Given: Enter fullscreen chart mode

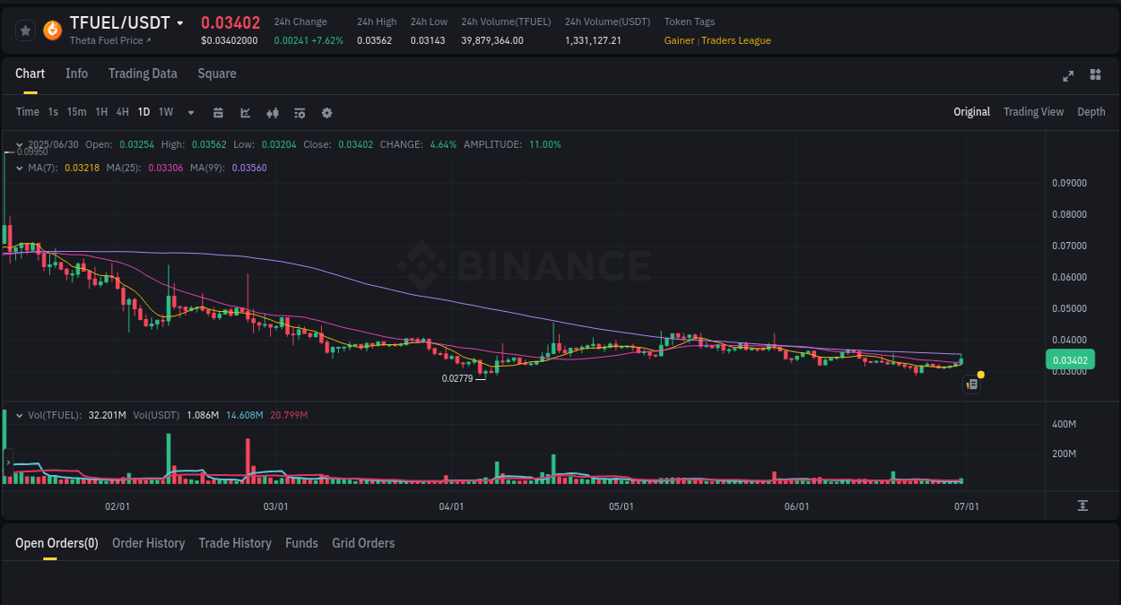Looking at the screenshot, I should [x=1067, y=76].
